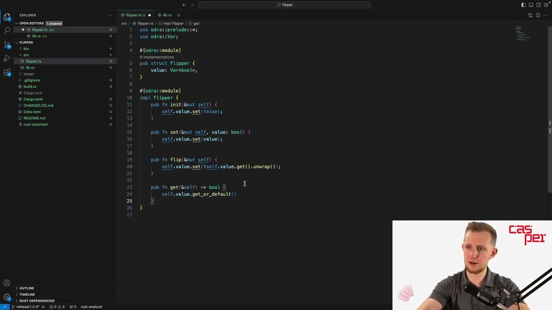Open changes for the current file
Image resolution: width=552 pixels, height=310 pixels.
coord(530,15)
